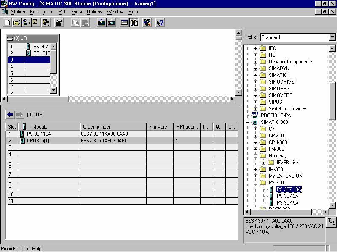Click the Copy toolbar icon
This screenshot has width=337, height=252.
tap(75, 23)
